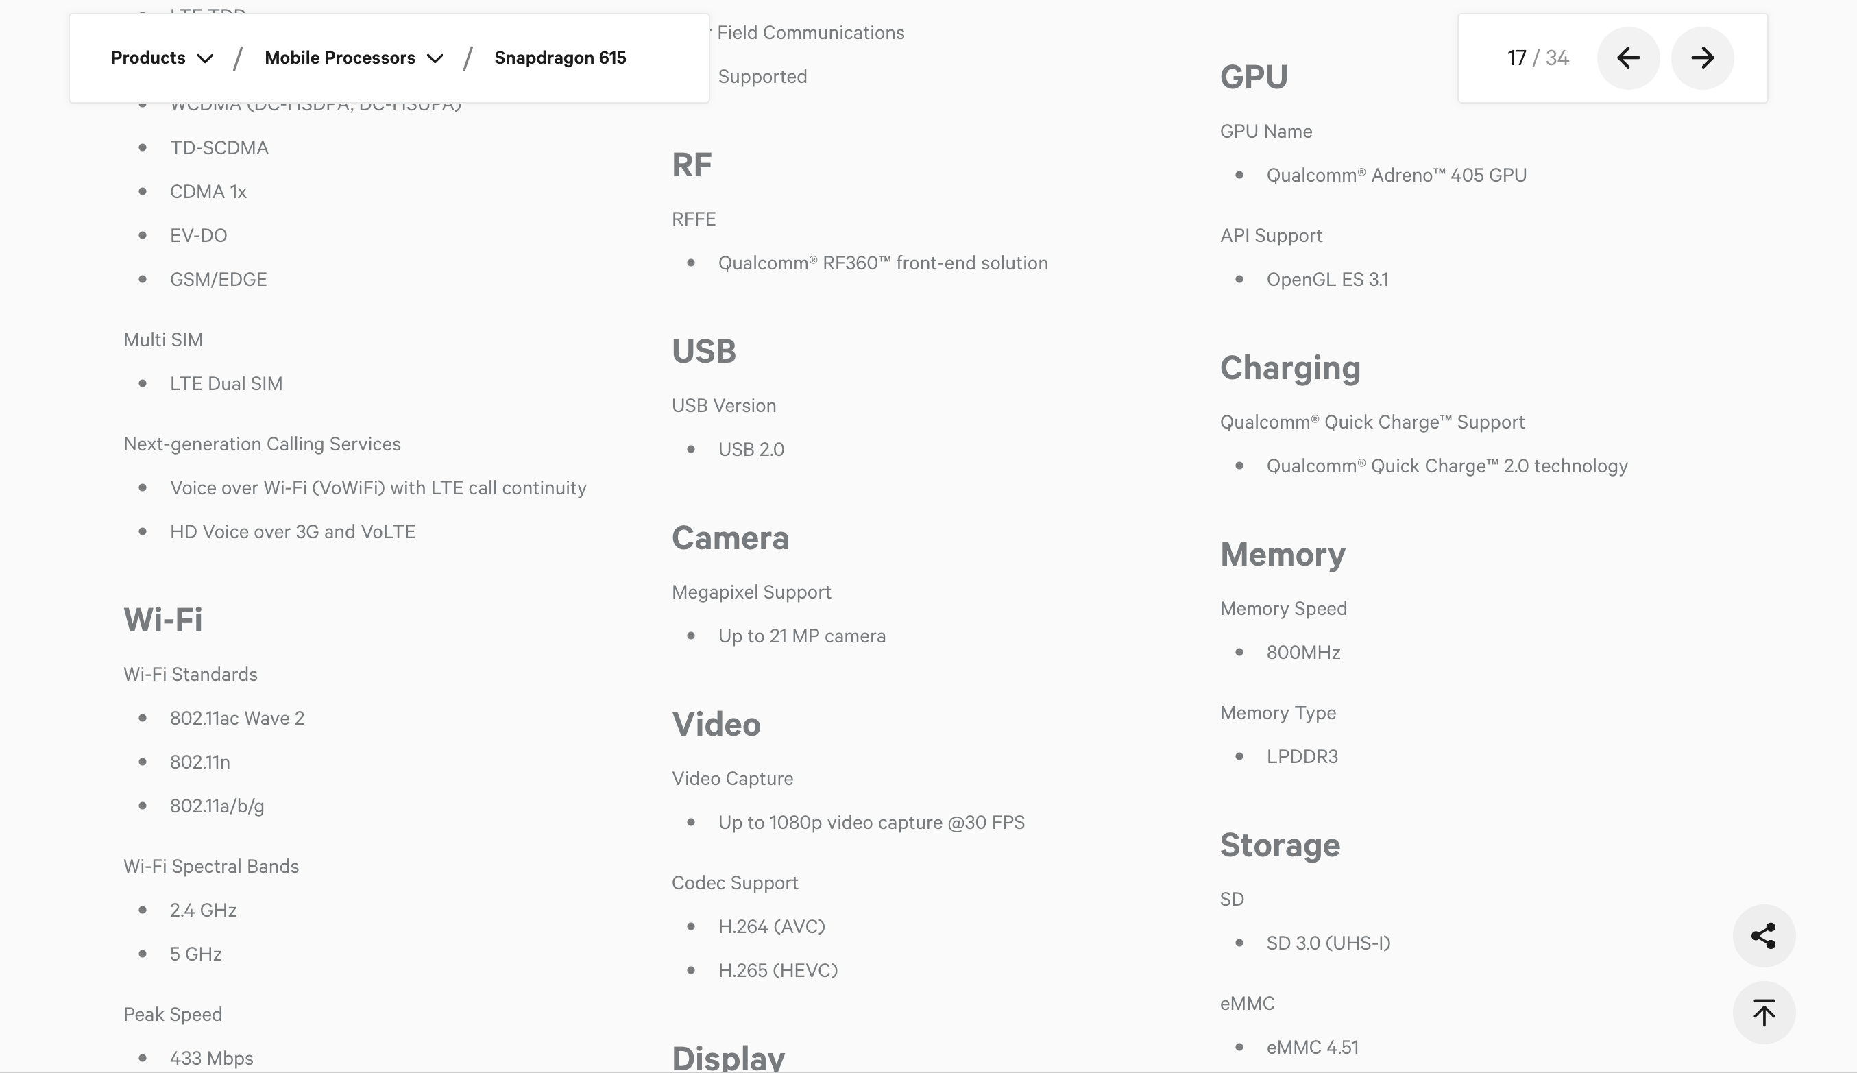Open the Mobile Processors breadcrumb menu
This screenshot has height=1073, width=1857.
click(354, 58)
